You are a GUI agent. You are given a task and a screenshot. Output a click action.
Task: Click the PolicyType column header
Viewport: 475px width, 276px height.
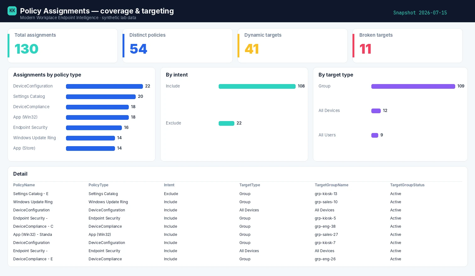pyautogui.click(x=98, y=185)
